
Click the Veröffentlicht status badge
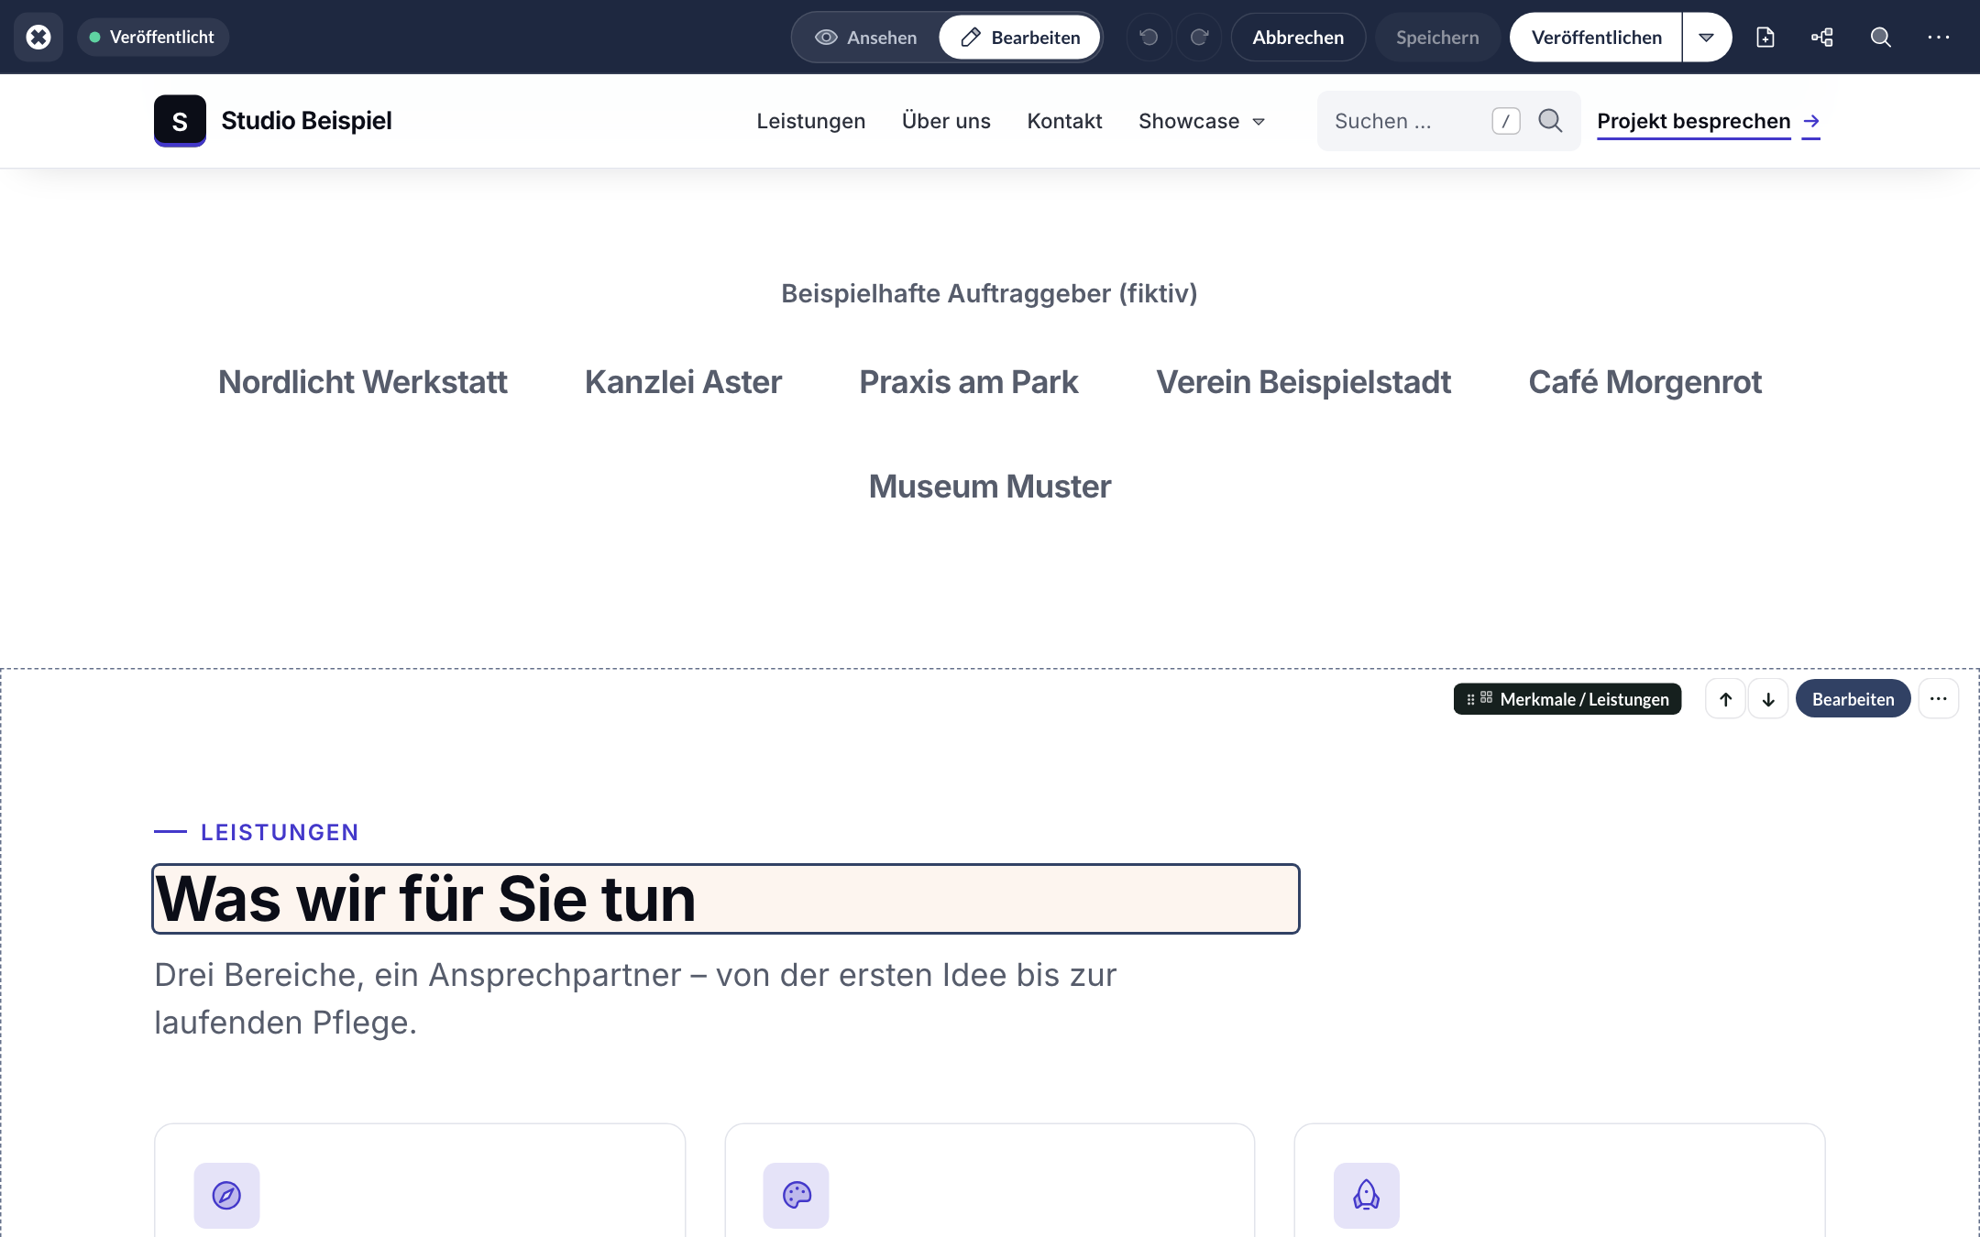pos(153,37)
